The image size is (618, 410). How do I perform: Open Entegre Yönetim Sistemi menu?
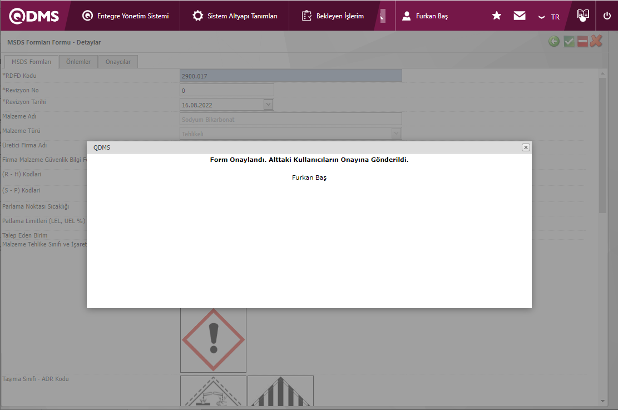pyautogui.click(x=125, y=16)
